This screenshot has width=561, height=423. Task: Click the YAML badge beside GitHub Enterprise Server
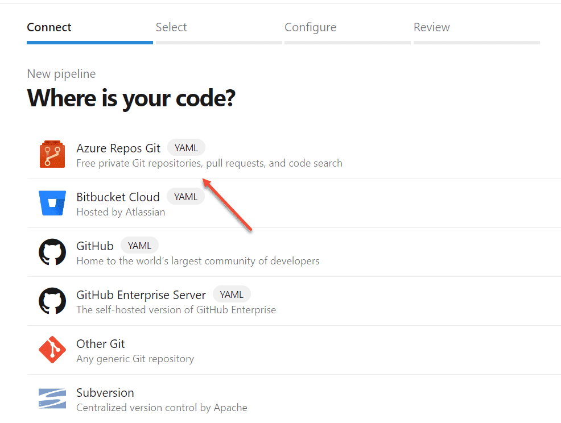coord(232,295)
